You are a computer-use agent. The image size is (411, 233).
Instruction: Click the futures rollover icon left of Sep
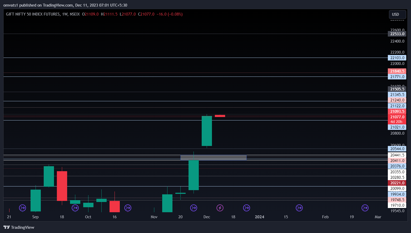tap(23, 208)
